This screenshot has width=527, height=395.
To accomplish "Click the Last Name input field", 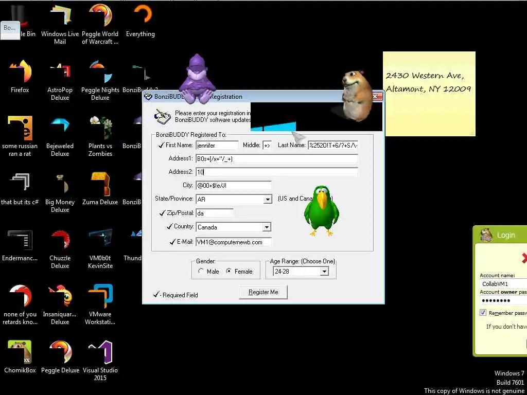I will (x=333, y=146).
